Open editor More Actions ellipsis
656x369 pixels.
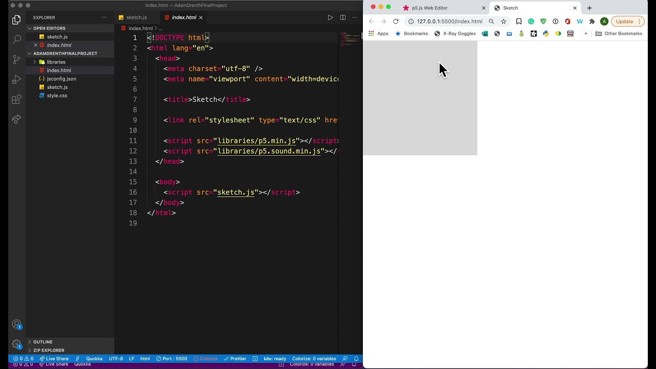(355, 17)
